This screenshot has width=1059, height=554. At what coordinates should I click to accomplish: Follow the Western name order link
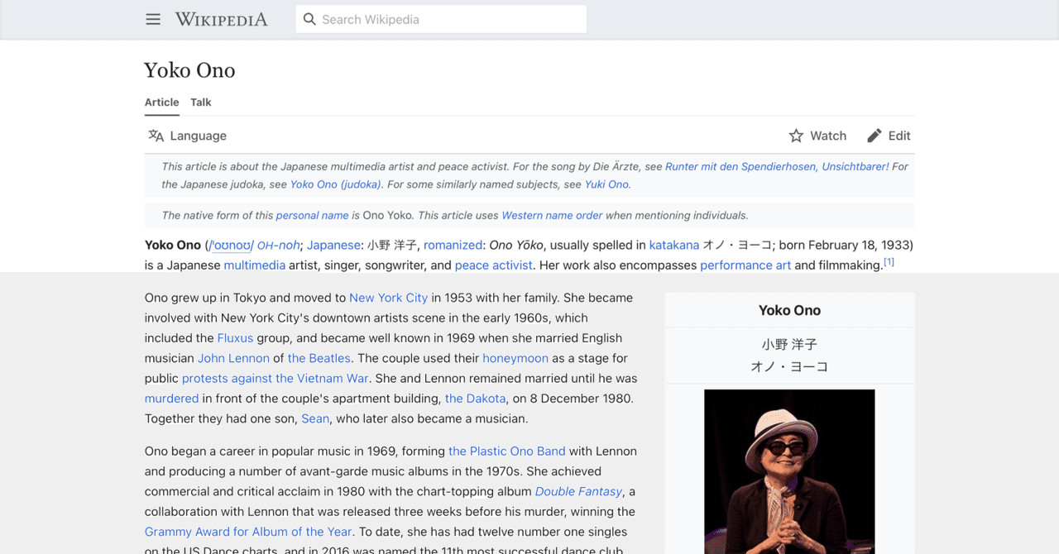[552, 215]
